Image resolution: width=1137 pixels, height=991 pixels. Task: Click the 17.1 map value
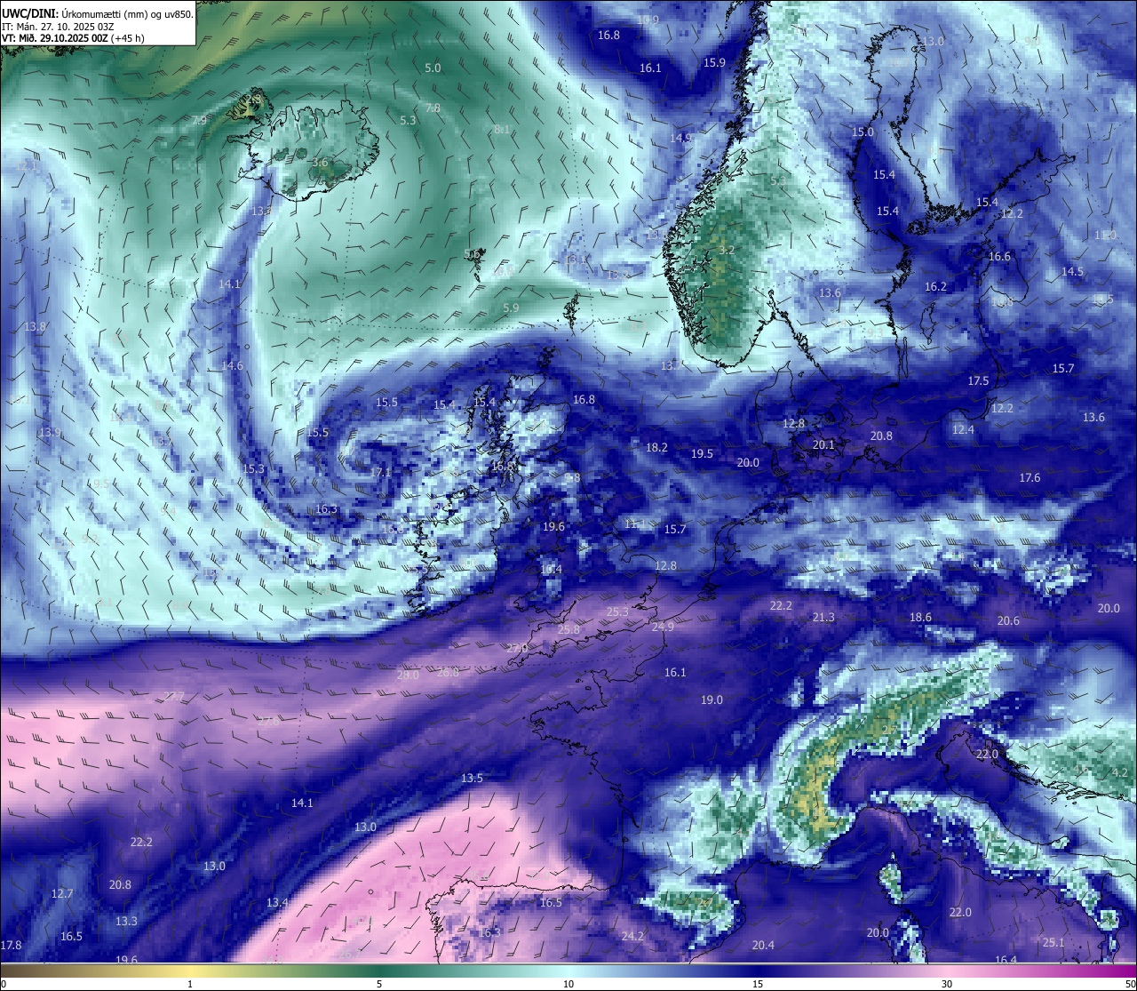[380, 472]
